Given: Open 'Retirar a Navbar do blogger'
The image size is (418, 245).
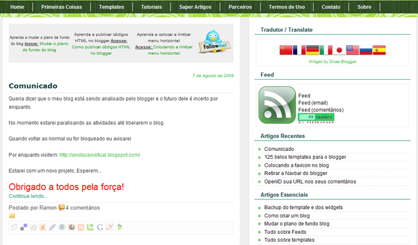Looking at the screenshot, I should pyautogui.click(x=296, y=173).
